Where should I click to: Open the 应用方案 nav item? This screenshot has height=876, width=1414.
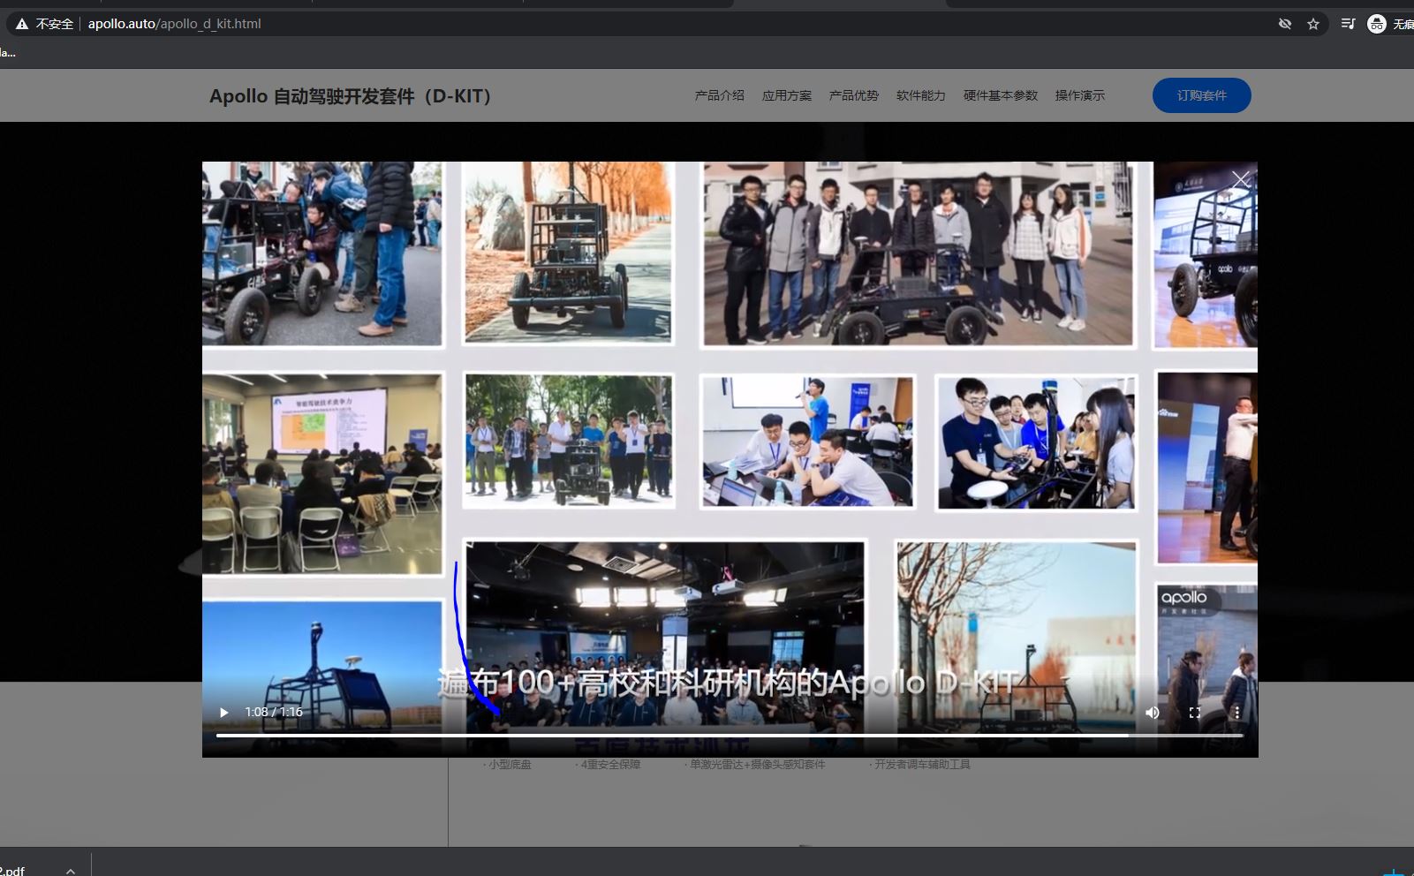click(x=787, y=95)
